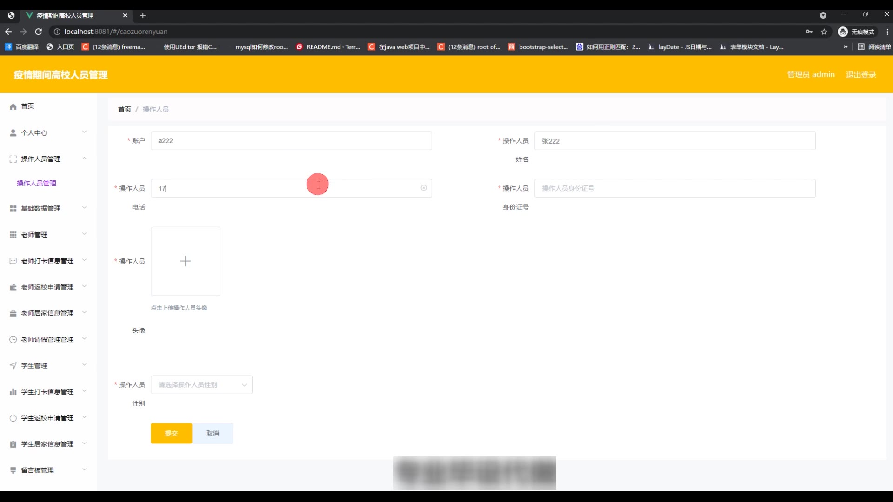Image resolution: width=893 pixels, height=502 pixels.
Task: Click the home icon in sidebar
Action: 13,106
